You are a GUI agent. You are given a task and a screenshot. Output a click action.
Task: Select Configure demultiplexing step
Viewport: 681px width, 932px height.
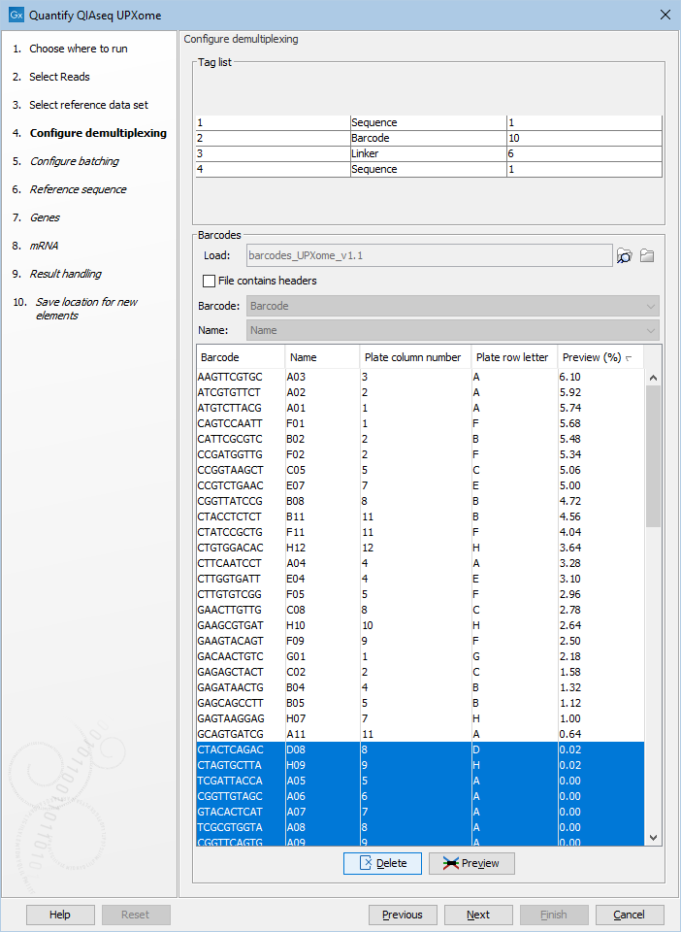98,133
